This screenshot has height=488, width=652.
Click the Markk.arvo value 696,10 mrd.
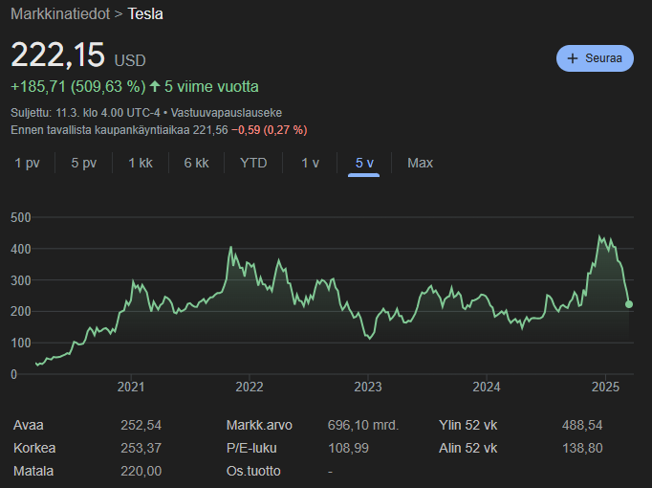click(x=363, y=425)
